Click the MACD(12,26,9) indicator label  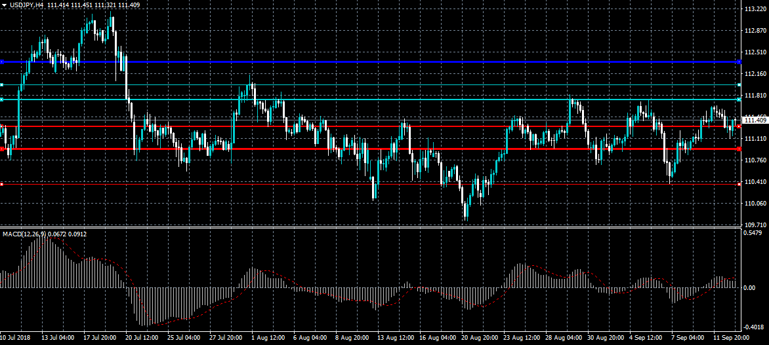24,234
